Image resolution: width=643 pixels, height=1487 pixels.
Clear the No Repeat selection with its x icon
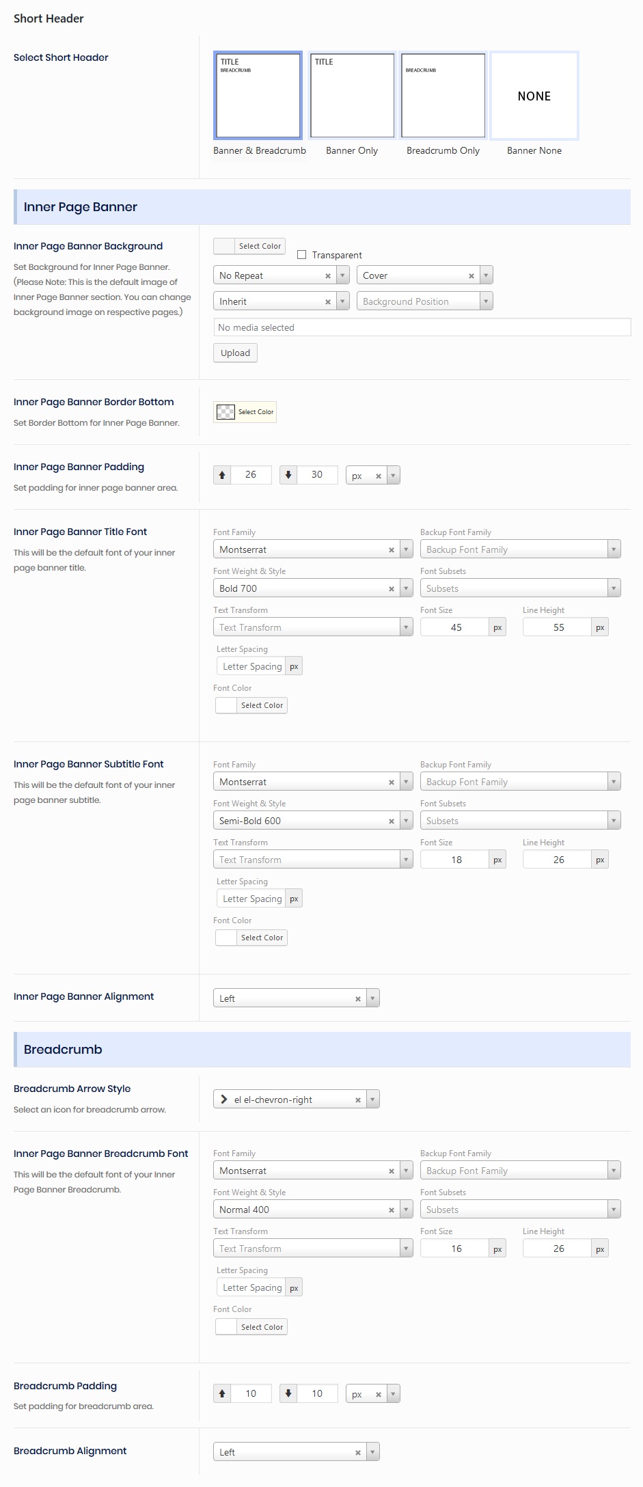coord(328,276)
